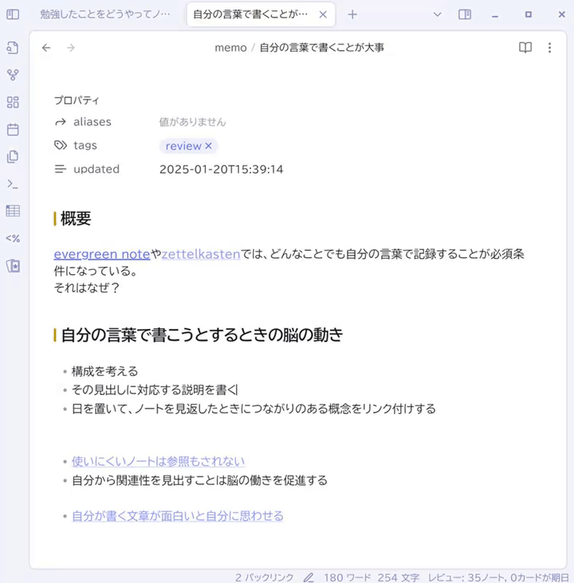
Task: Click the tags property name
Action: pyautogui.click(x=85, y=146)
